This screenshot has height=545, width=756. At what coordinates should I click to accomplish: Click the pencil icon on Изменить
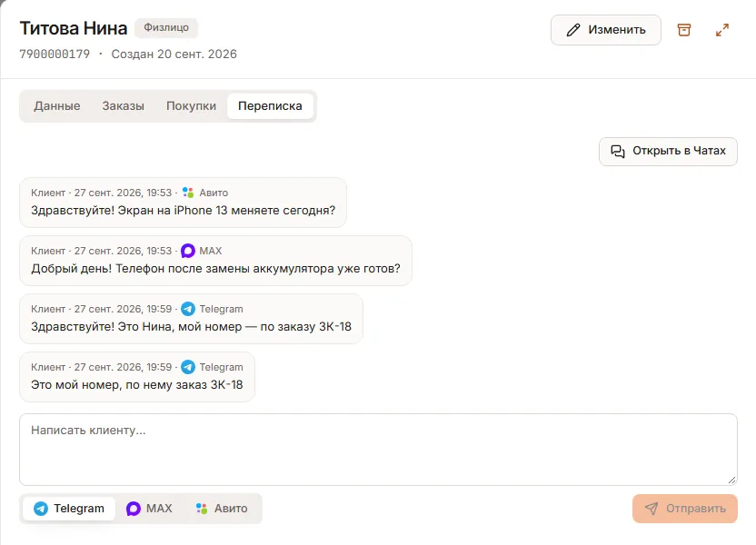pyautogui.click(x=573, y=30)
